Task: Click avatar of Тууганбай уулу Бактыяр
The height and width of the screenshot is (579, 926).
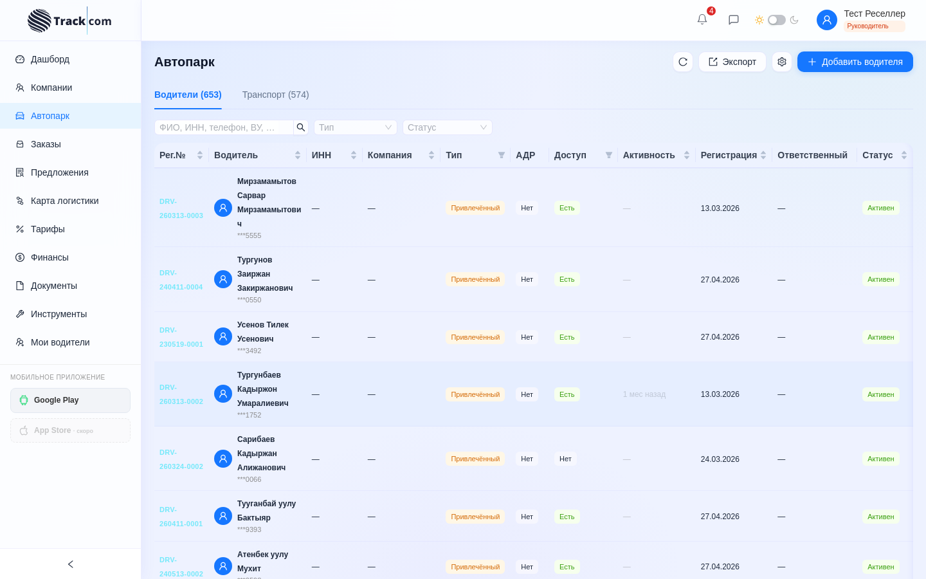Action: (x=223, y=516)
